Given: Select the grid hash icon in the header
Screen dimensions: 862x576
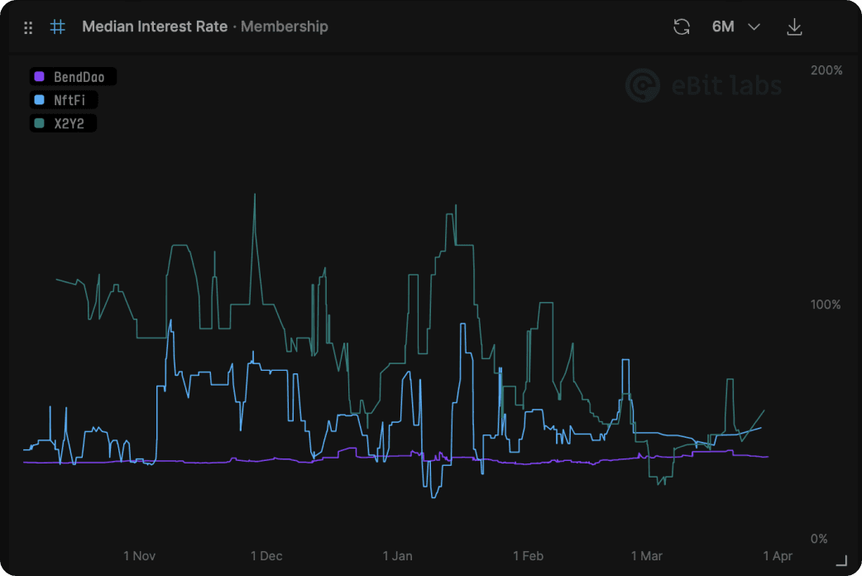Looking at the screenshot, I should click(56, 26).
